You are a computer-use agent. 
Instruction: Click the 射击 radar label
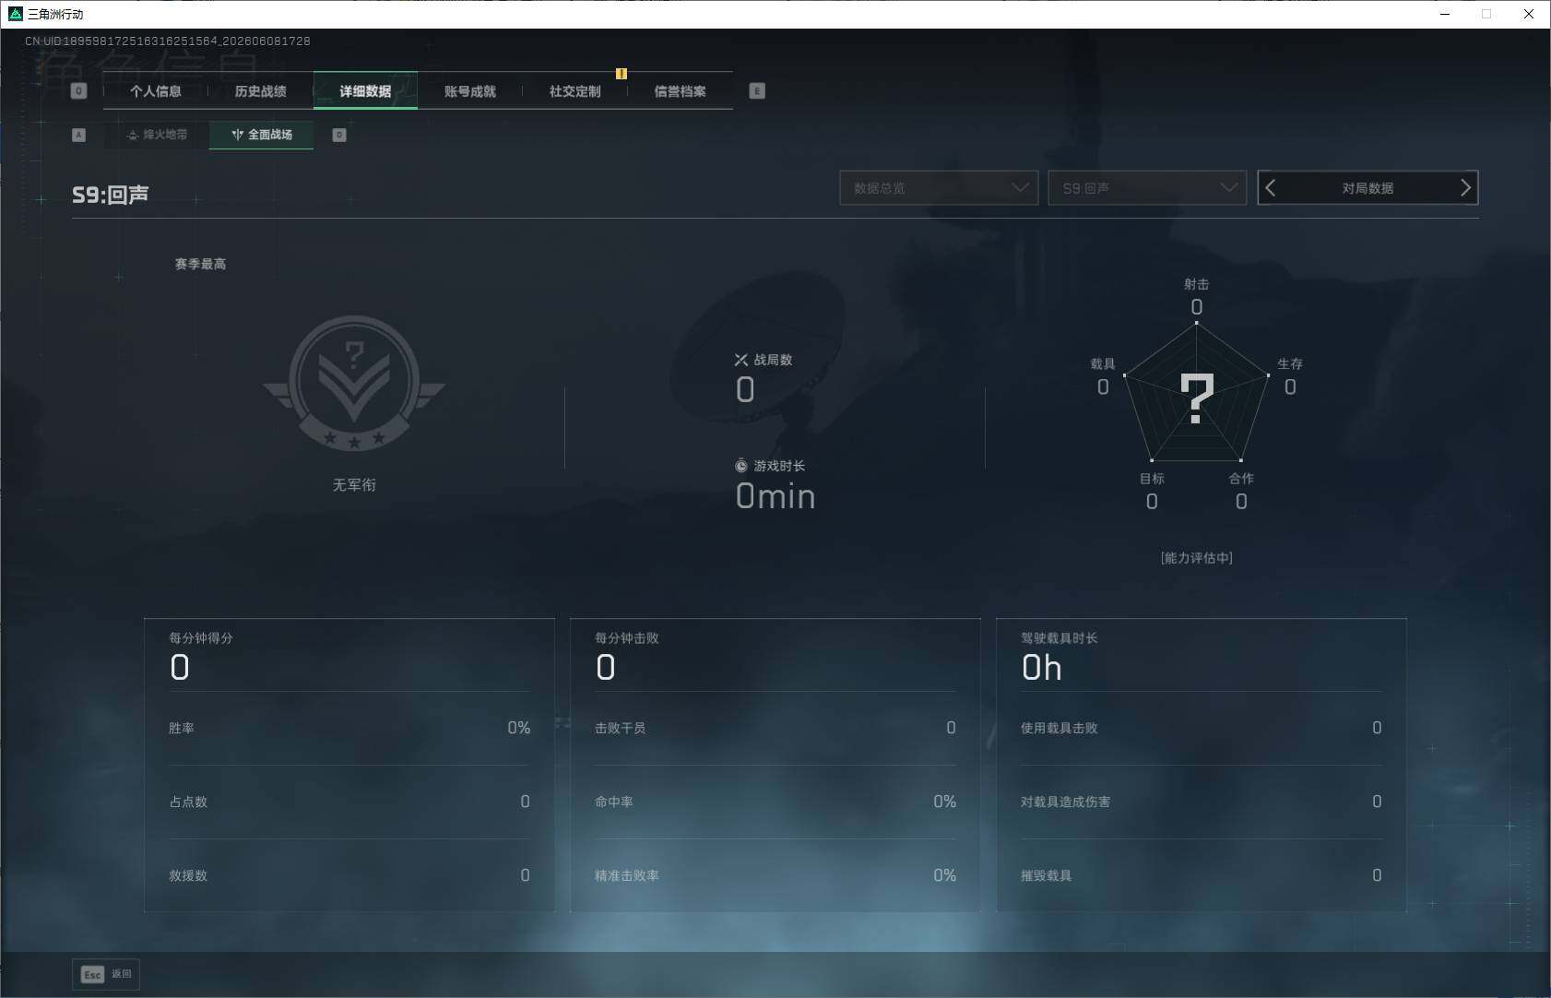point(1197,284)
